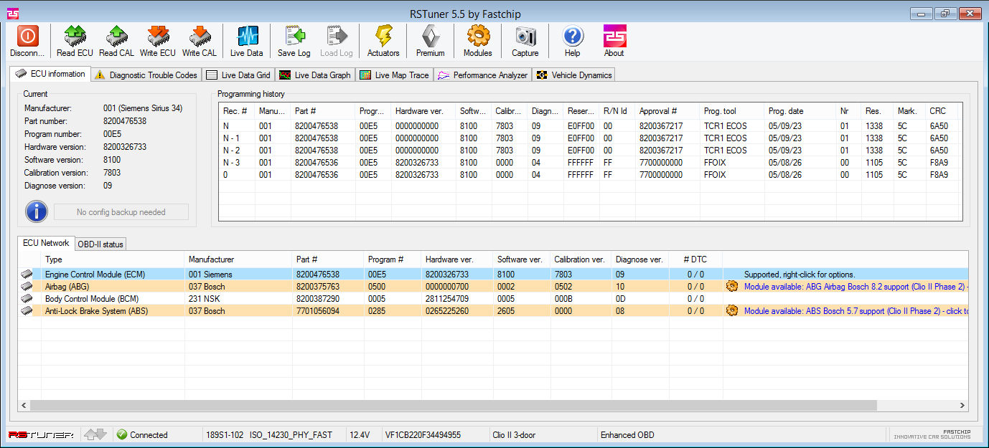The width and height of the screenshot is (989, 448).
Task: Open the Modules gear icon
Action: 477,37
